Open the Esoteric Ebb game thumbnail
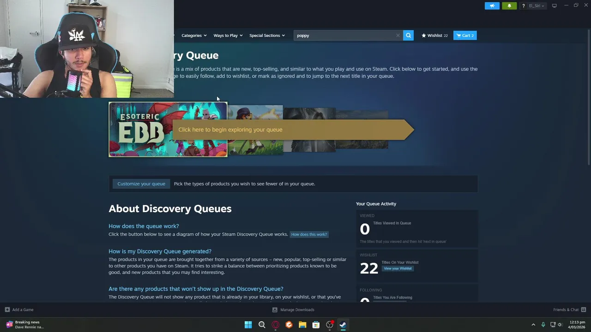 click(x=168, y=130)
